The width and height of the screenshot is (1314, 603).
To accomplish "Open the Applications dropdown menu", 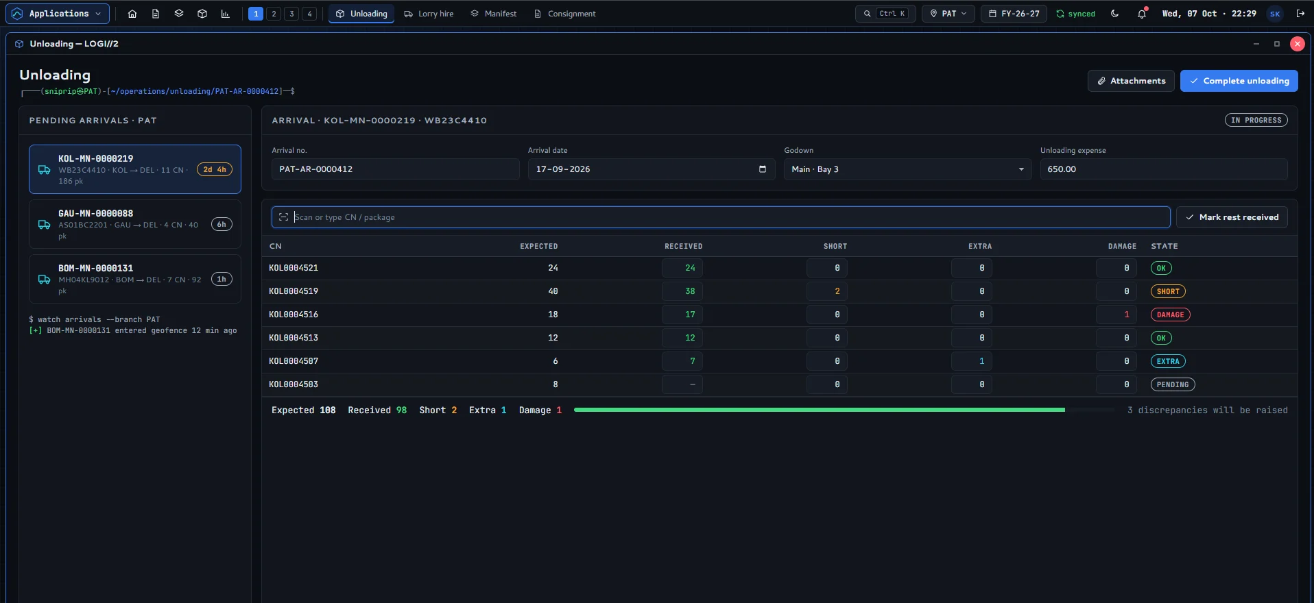I will (x=58, y=14).
